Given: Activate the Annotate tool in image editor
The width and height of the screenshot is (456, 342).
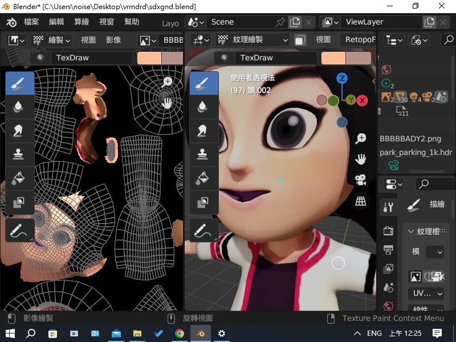Looking at the screenshot, I should 19,230.
